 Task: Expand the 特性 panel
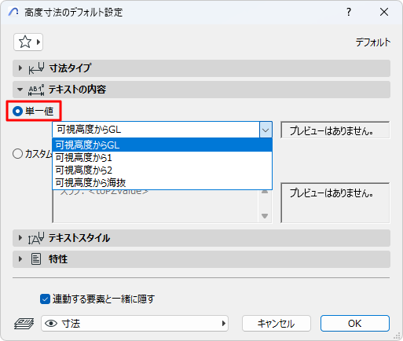[20, 259]
